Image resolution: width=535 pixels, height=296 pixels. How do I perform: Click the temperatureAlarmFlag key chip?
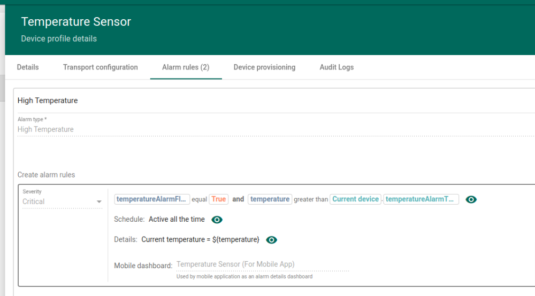point(152,199)
